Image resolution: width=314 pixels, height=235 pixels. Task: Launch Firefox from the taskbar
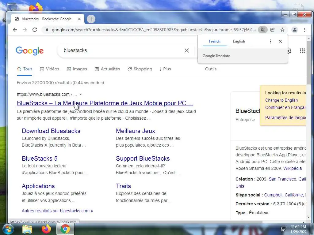tap(46, 229)
